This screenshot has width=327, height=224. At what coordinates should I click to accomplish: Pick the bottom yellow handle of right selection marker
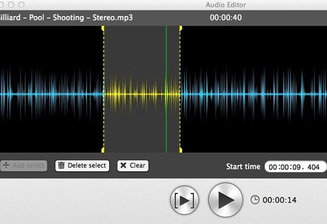click(181, 150)
